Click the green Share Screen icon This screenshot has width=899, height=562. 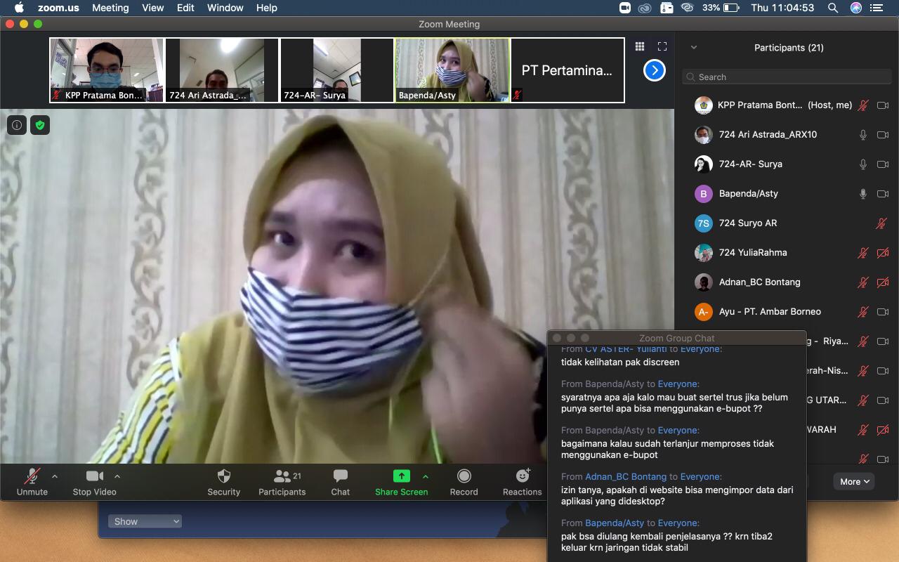401,476
